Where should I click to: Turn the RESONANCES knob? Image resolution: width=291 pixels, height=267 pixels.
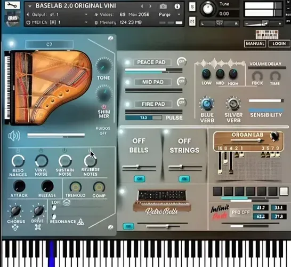point(18,161)
